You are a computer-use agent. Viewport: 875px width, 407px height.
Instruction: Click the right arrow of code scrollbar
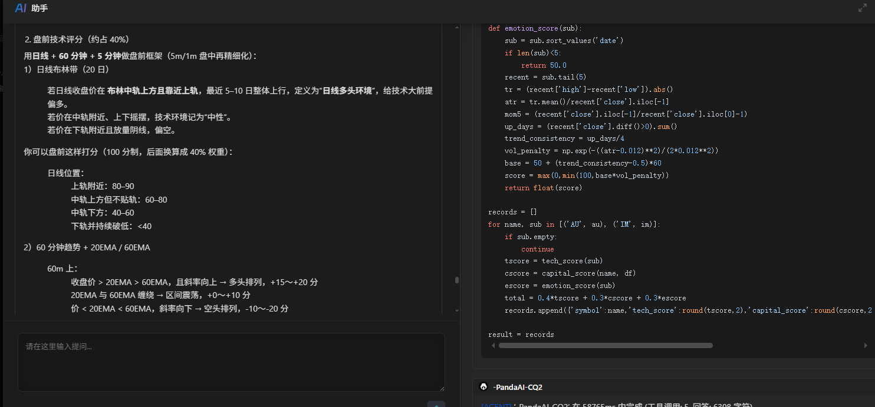tap(866, 346)
